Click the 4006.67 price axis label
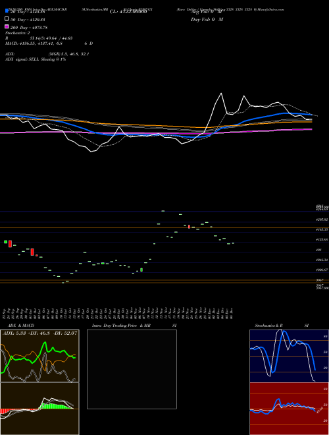 322,270
